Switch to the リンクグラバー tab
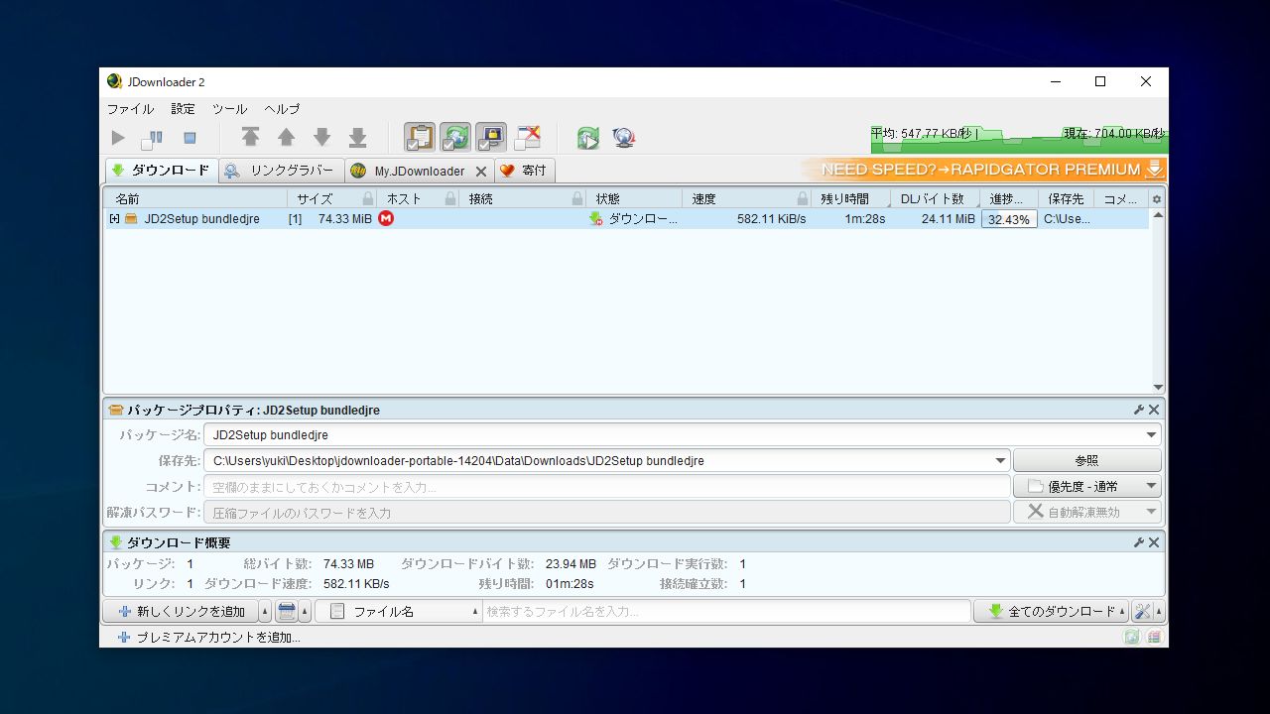Viewport: 1270px width, 714px height. 282,171
